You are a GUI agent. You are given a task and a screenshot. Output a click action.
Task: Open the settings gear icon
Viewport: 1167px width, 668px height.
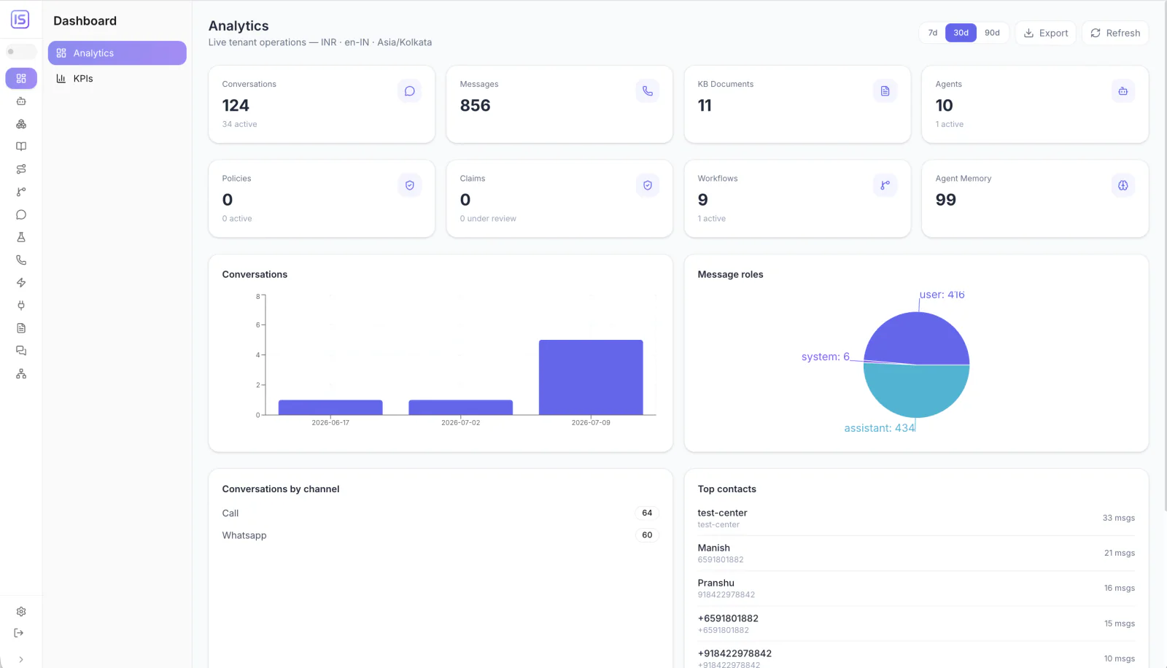point(21,612)
